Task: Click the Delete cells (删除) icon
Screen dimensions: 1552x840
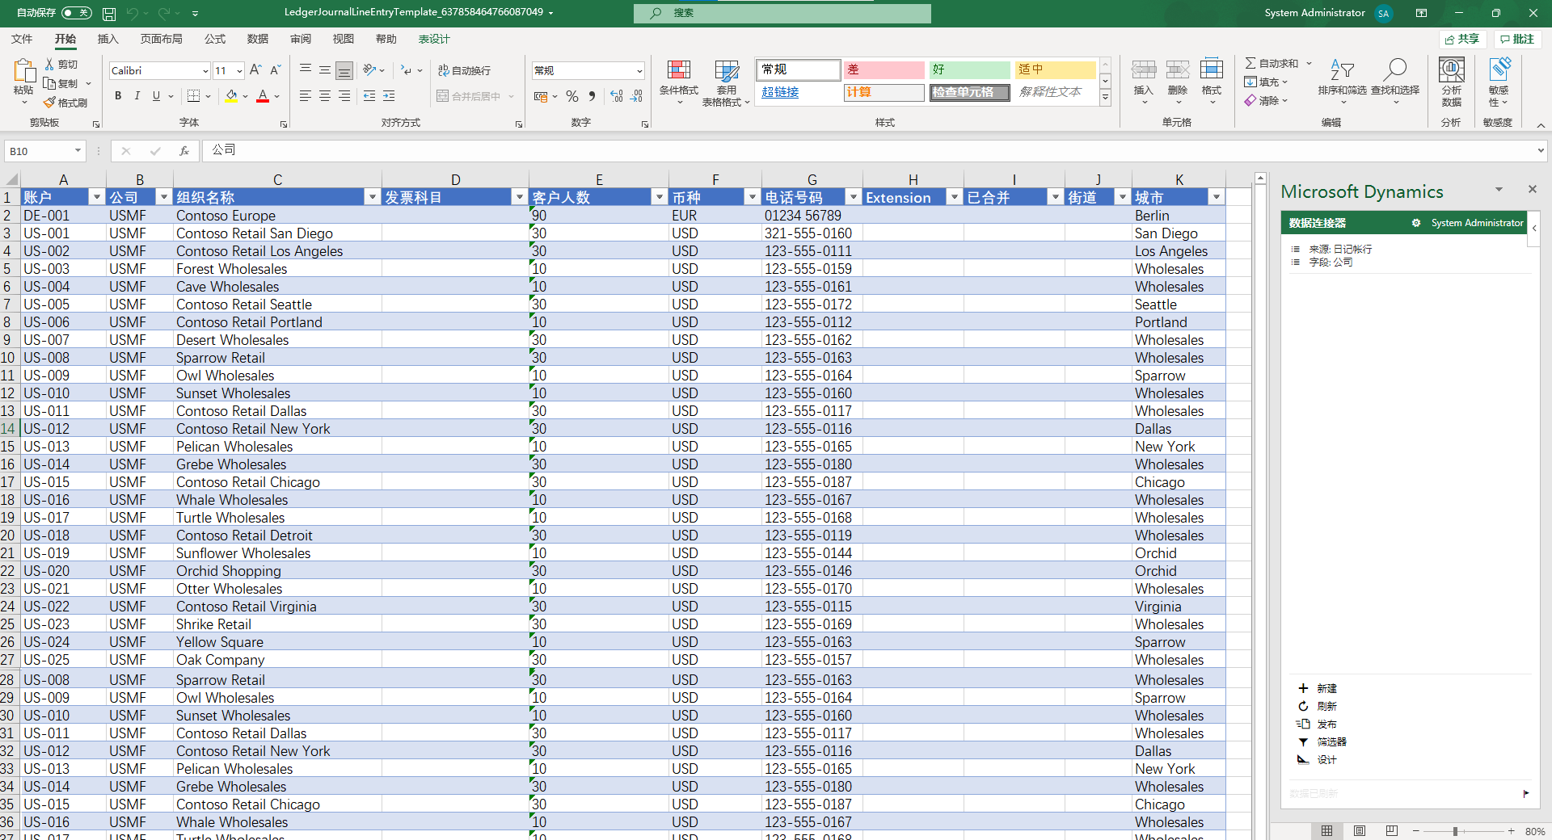Action: click(x=1177, y=70)
